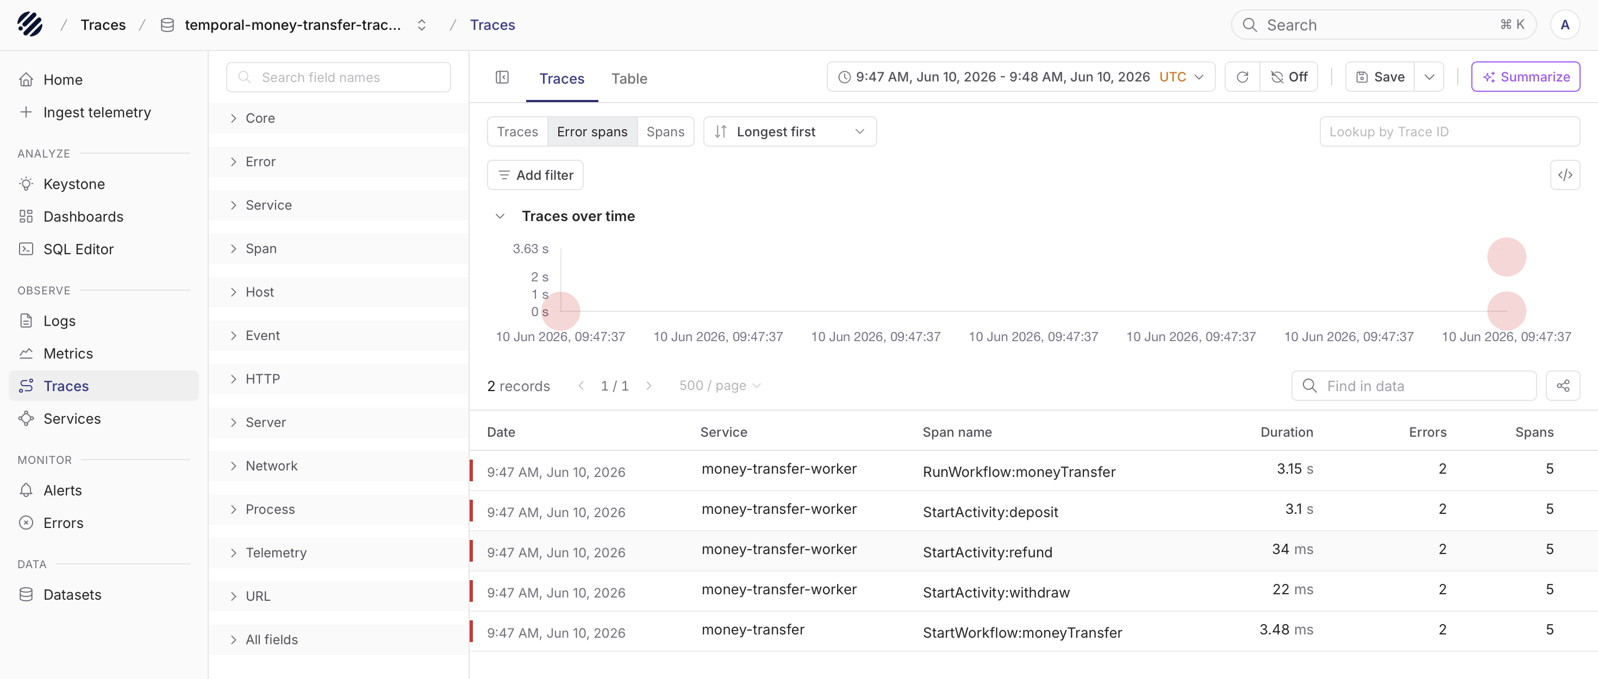This screenshot has height=679, width=1598.
Task: Open the Longest first sort dropdown
Action: [x=790, y=131]
